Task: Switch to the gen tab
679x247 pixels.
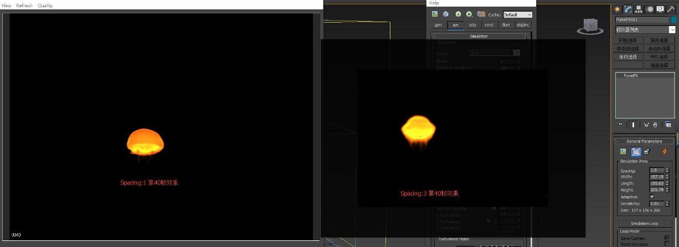Action: tap(438, 25)
